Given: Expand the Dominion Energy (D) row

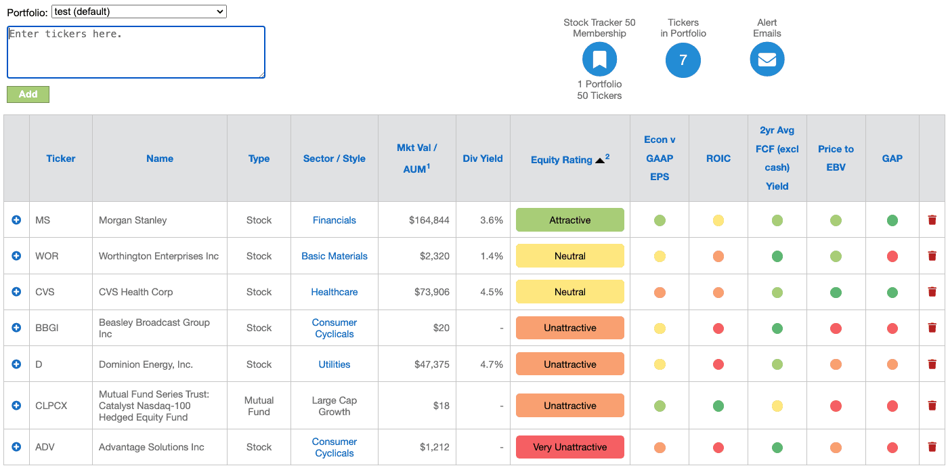Looking at the screenshot, I should (16, 364).
